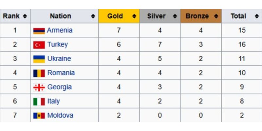This screenshot has height=131, width=262.
Task: Sort by Total medals arrow
Action: (x=256, y=16)
